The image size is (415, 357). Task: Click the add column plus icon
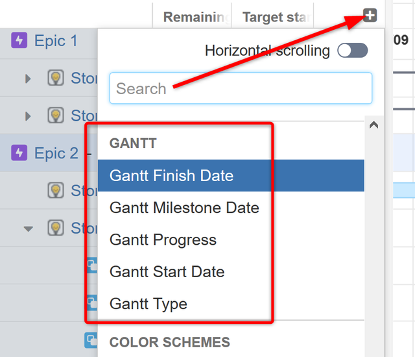(370, 16)
